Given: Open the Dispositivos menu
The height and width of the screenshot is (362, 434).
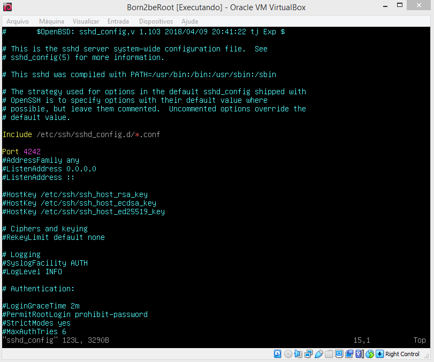Looking at the screenshot, I should pos(156,21).
